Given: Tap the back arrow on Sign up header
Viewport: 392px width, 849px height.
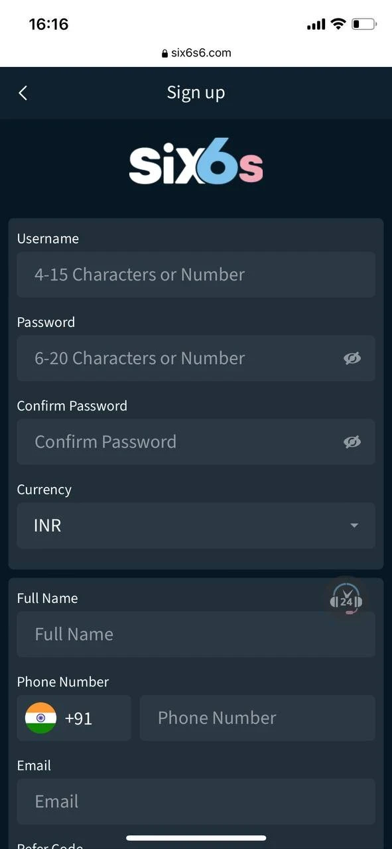Looking at the screenshot, I should (23, 92).
